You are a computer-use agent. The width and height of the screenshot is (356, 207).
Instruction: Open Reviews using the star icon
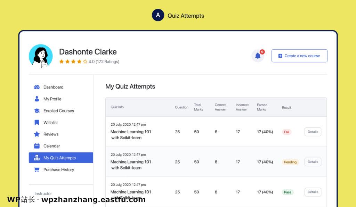click(x=37, y=134)
